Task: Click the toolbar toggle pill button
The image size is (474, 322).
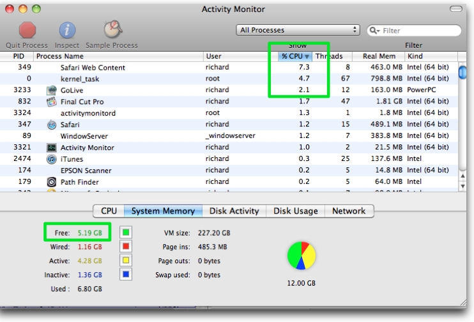Action: [x=456, y=9]
